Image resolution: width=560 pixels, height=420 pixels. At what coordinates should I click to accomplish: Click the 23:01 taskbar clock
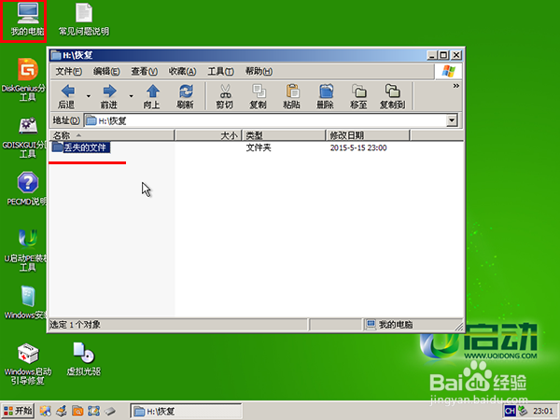[543, 411]
